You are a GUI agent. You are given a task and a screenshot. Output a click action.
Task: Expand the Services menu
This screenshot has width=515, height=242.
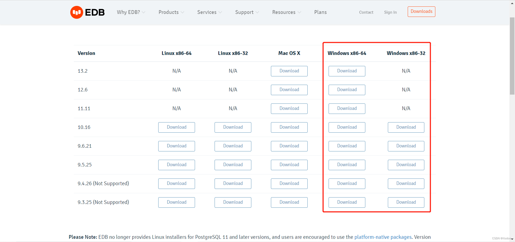[x=209, y=12]
